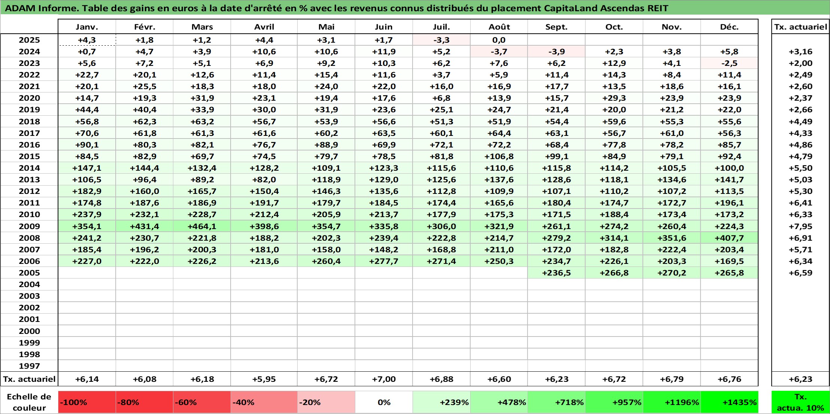Viewport: 830px width, 414px height.
Task: Select the August 2025 value 0,0
Action: (x=499, y=40)
